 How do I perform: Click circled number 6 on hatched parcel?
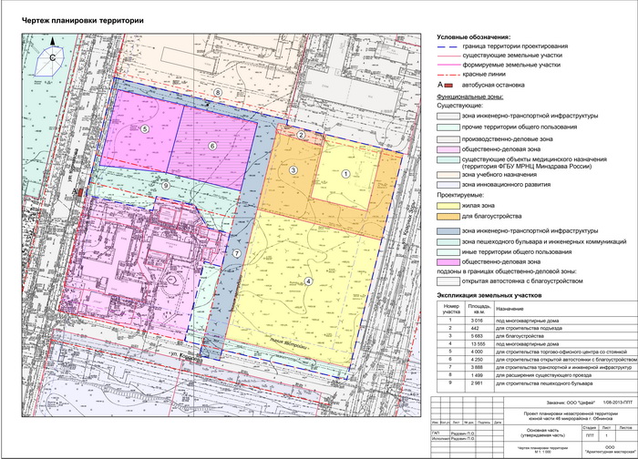pyautogui.click(x=212, y=146)
